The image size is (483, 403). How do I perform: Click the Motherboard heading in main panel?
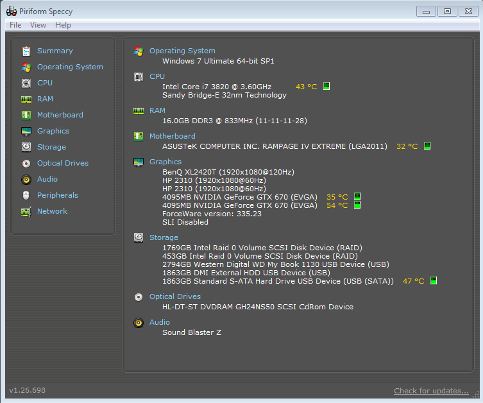point(173,136)
